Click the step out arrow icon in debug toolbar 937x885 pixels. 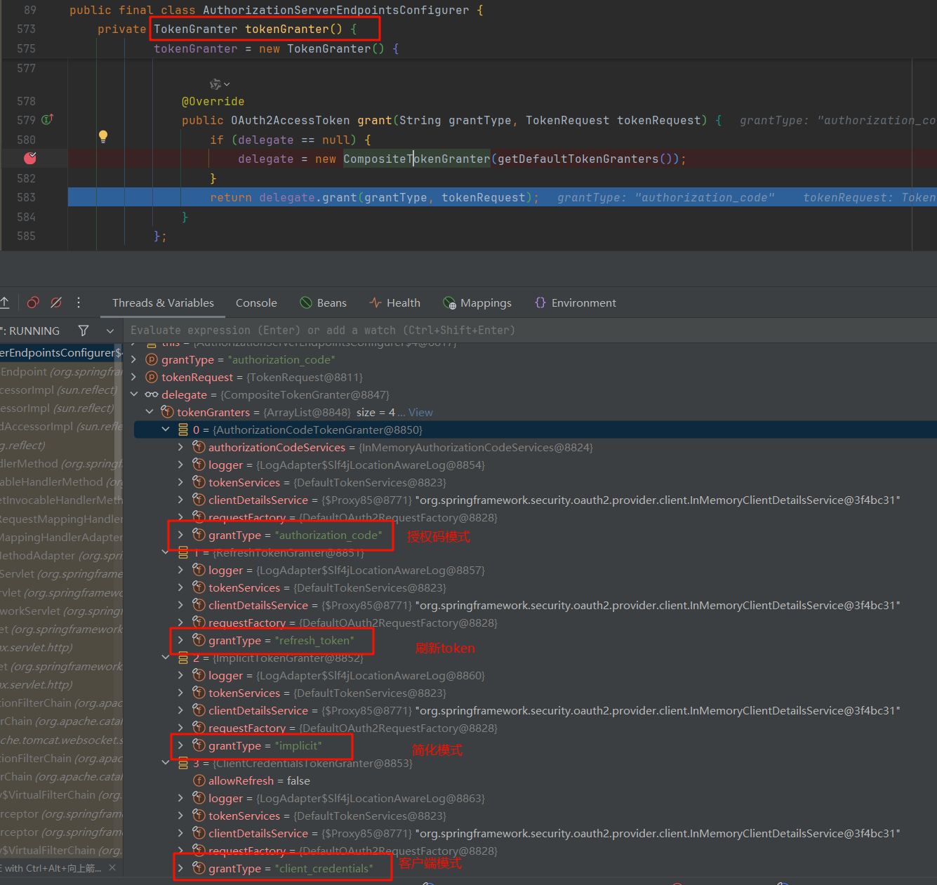point(5,302)
